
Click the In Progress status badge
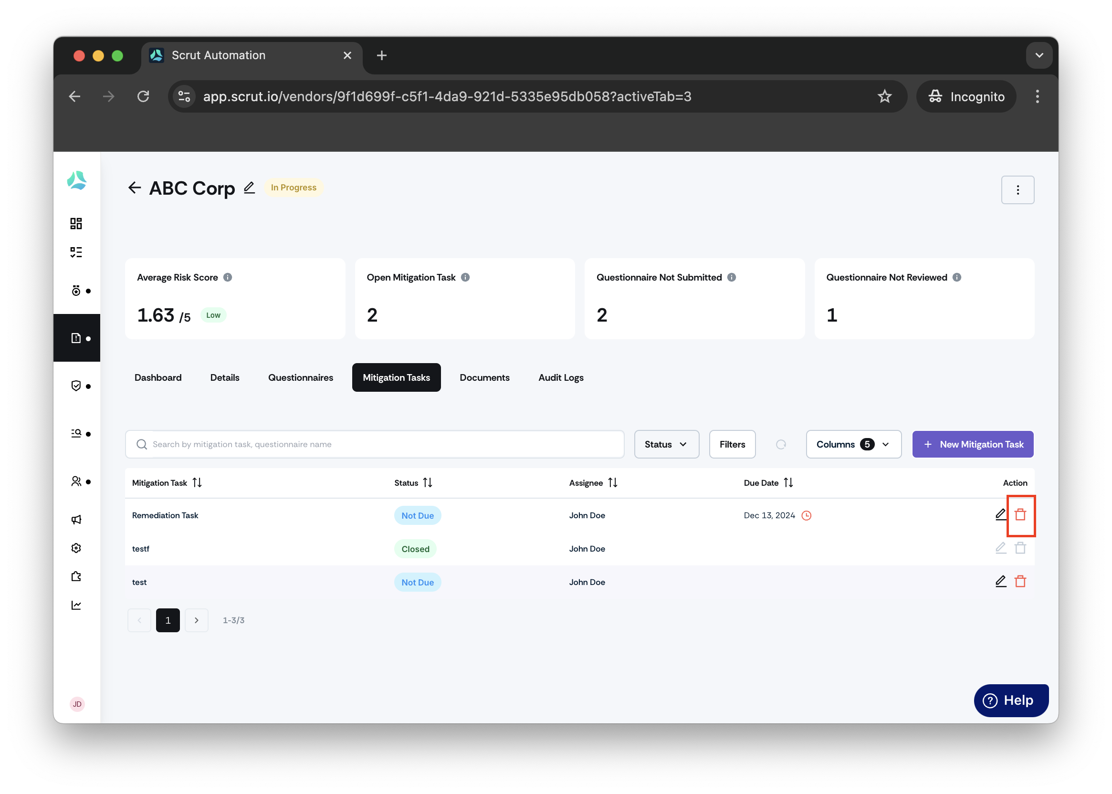(x=294, y=188)
